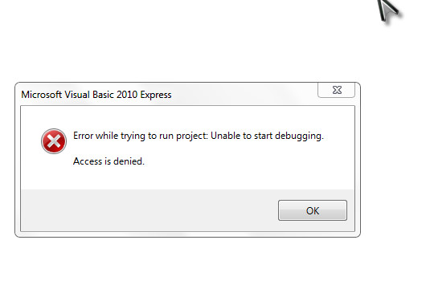This screenshot has height=293, width=426.
Task: Click the word "project:" in the error text
Action: (192, 136)
